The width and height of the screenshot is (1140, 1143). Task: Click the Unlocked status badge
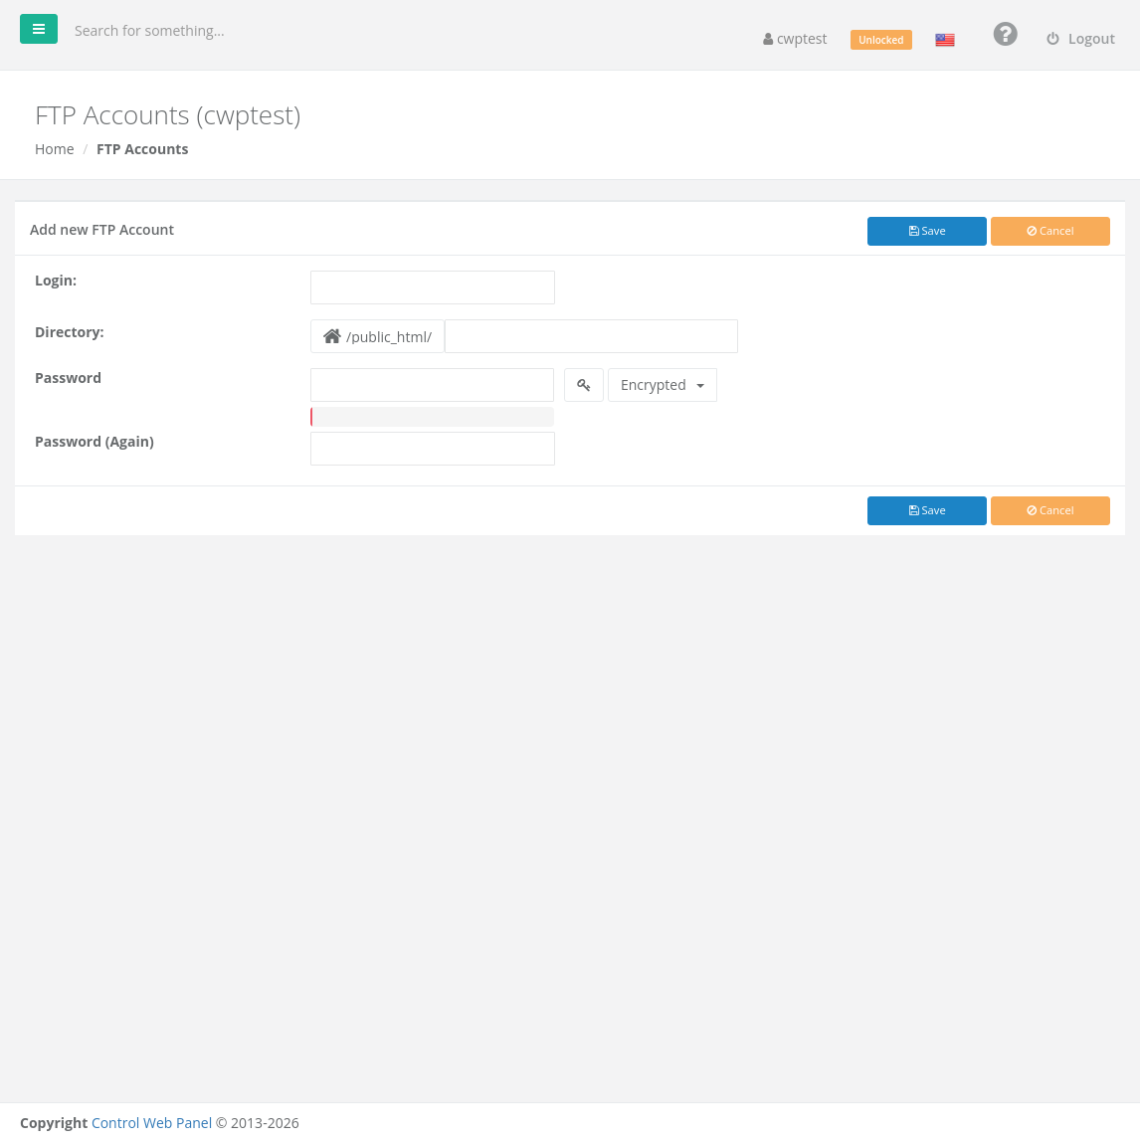[880, 40]
